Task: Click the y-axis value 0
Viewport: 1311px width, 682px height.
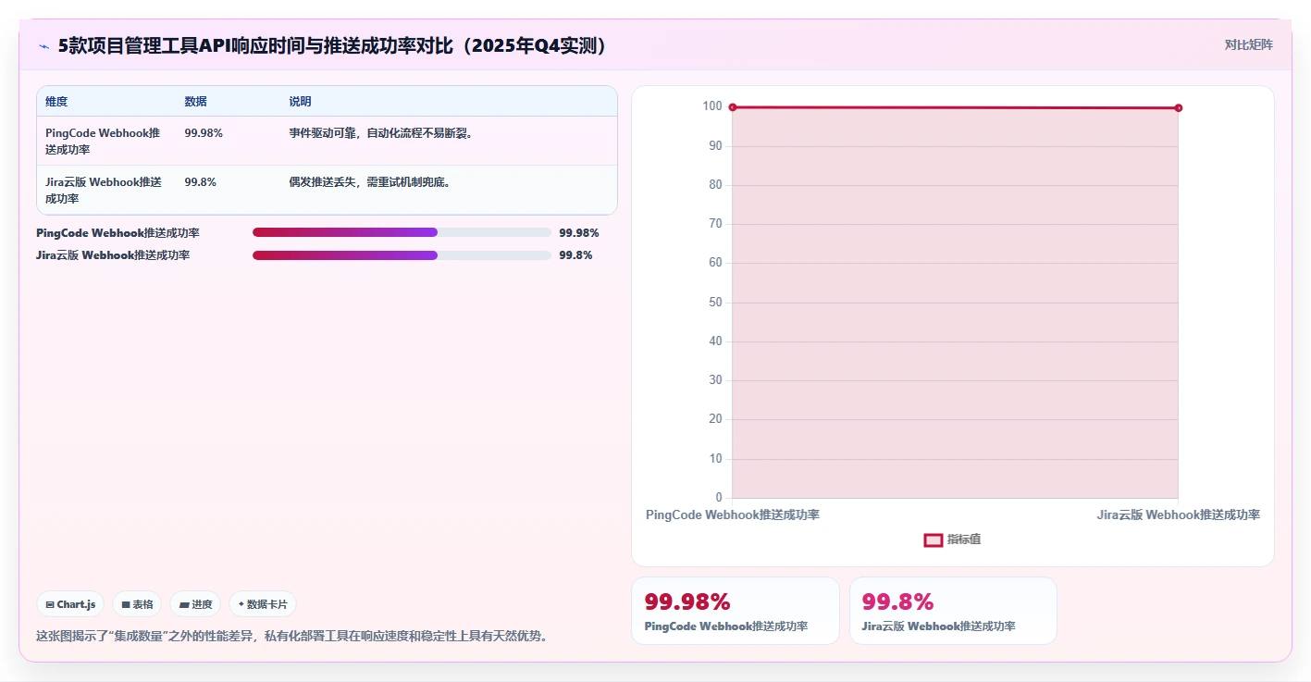Action: tap(719, 498)
